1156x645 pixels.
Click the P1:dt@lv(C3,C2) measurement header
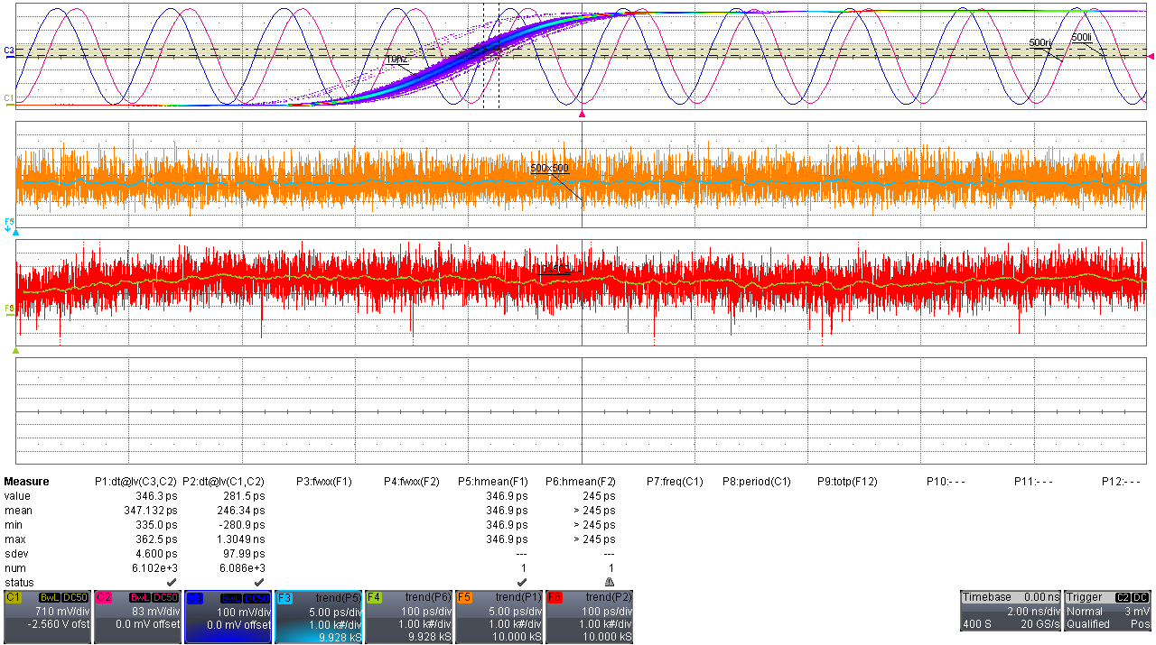(x=135, y=482)
